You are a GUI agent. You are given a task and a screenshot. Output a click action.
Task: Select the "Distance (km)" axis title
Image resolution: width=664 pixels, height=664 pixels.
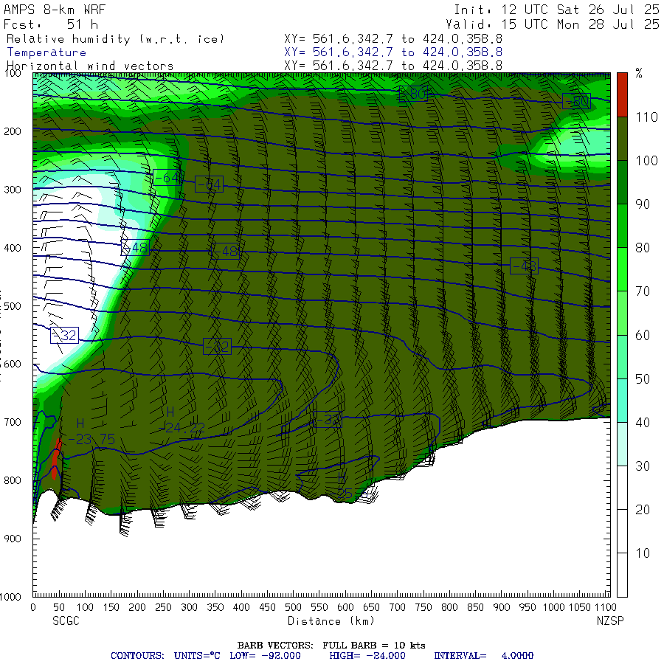point(331,620)
